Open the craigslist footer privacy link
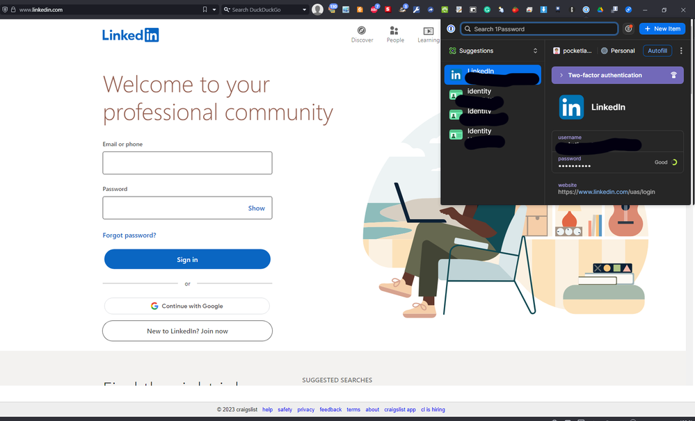The height and width of the screenshot is (421, 695). tap(306, 409)
